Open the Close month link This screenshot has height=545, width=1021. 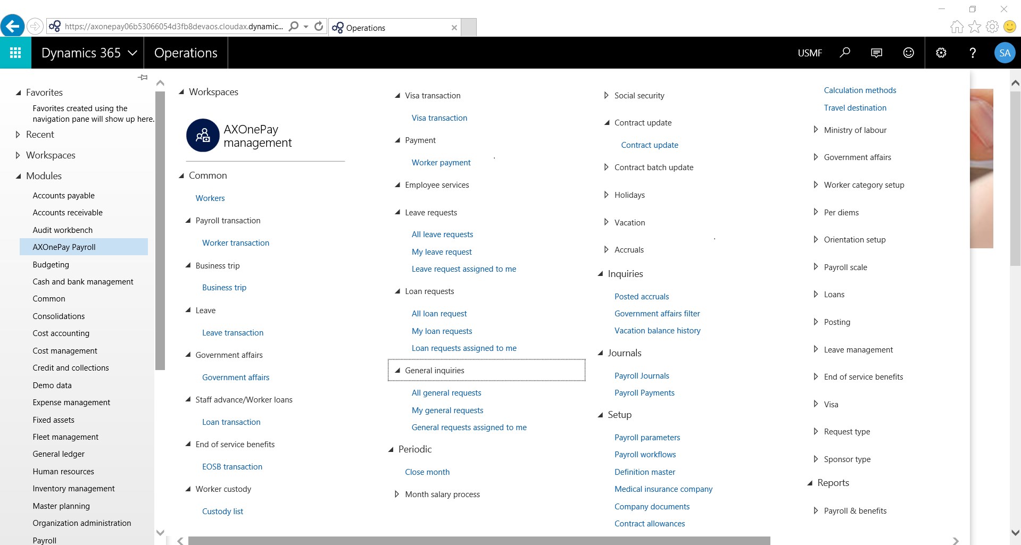click(x=427, y=472)
